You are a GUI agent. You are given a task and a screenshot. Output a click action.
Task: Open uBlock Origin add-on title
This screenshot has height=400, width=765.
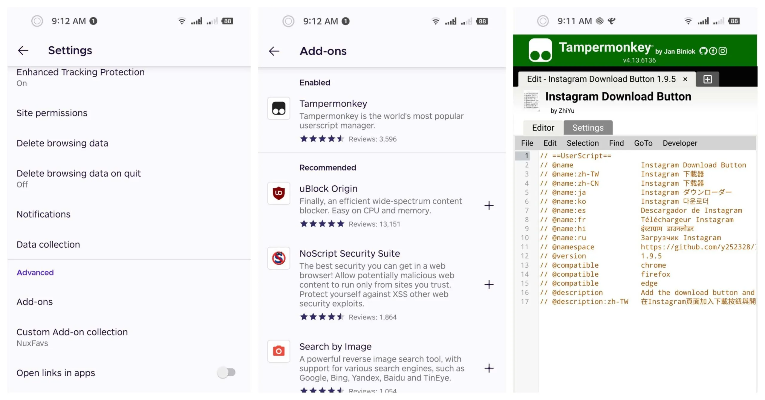328,189
